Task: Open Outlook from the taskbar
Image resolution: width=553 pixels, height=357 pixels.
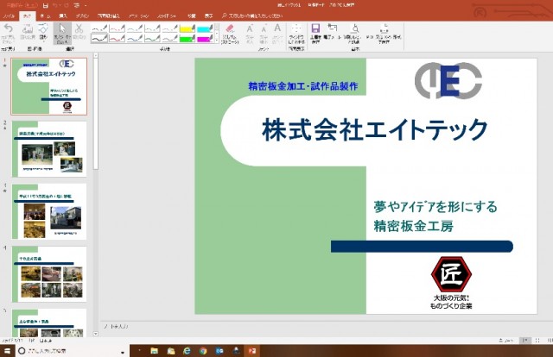Action: pyautogui.click(x=219, y=351)
